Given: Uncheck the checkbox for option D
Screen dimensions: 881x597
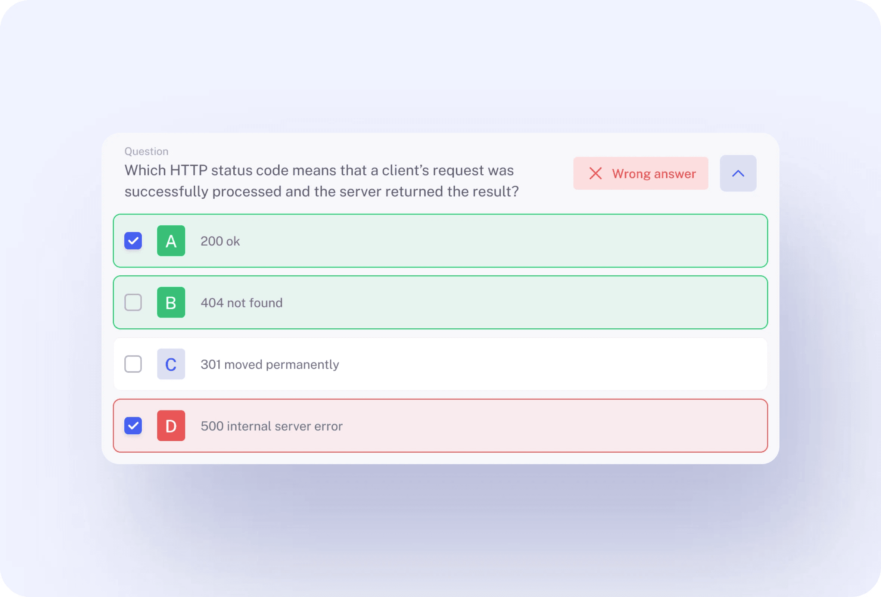Looking at the screenshot, I should click(133, 425).
